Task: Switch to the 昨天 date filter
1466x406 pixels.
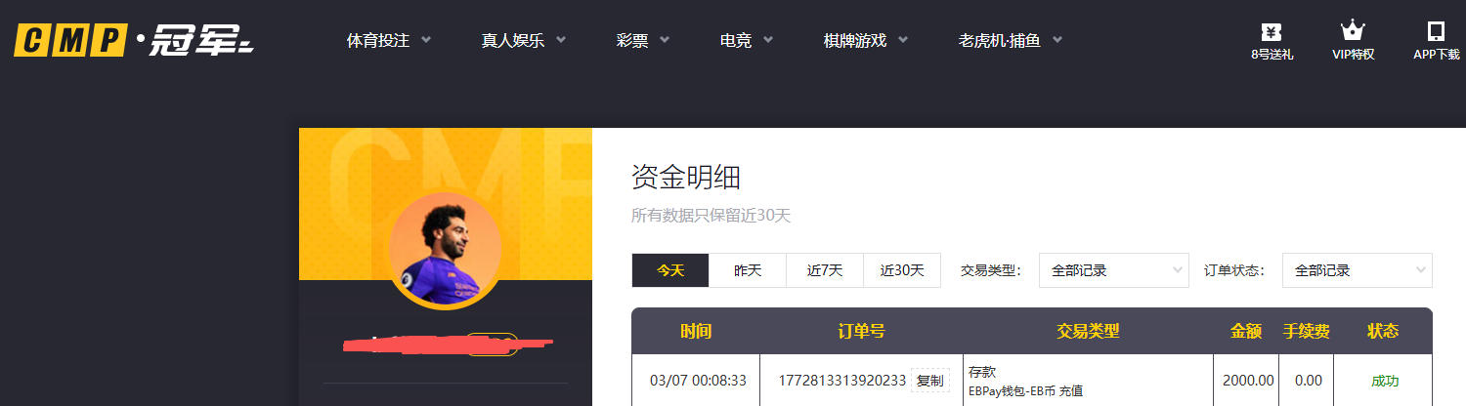Action: [x=748, y=270]
